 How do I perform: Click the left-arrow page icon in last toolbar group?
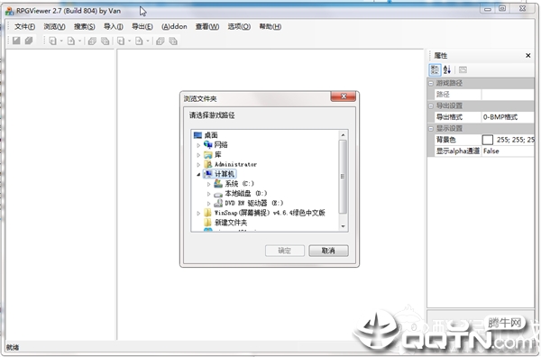(x=121, y=41)
